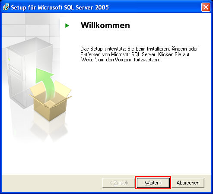
Task: Click the open cardboard box graphic
Action: pos(50,101)
